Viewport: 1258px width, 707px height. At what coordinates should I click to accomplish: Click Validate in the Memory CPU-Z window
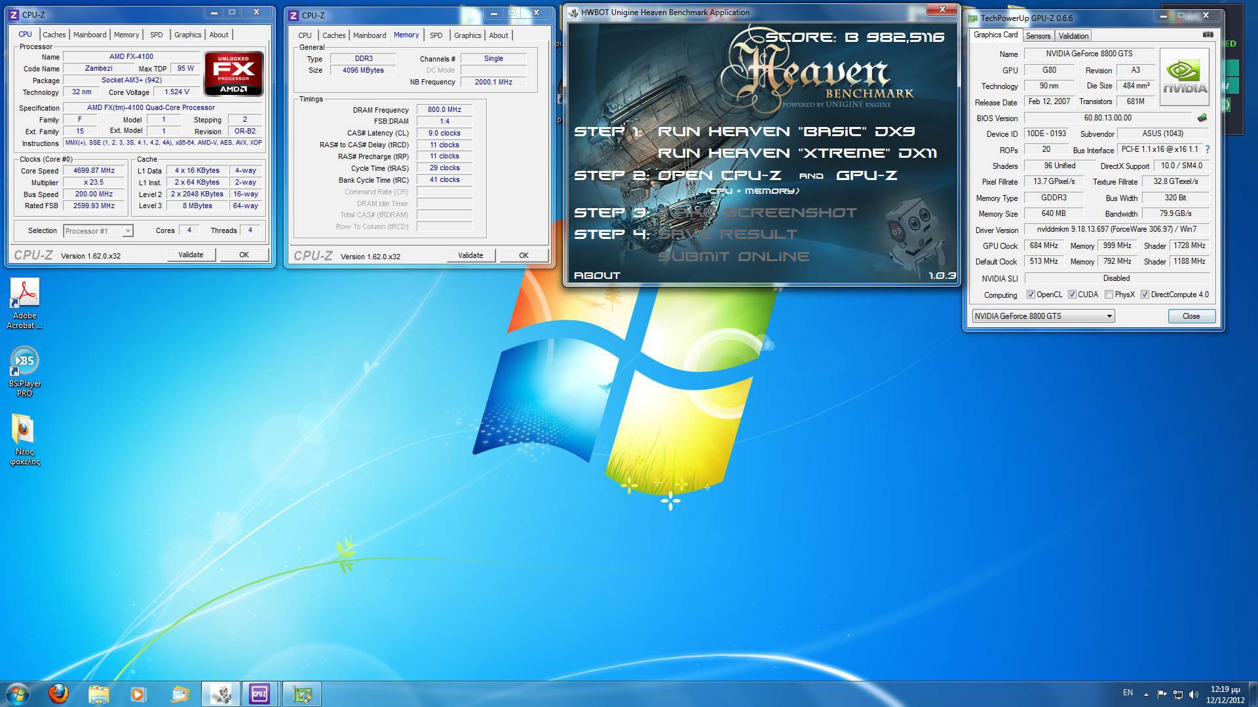click(x=470, y=255)
